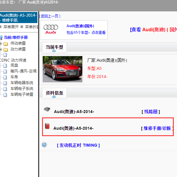Select CDNC 动力传递 in the tree

(13, 60)
